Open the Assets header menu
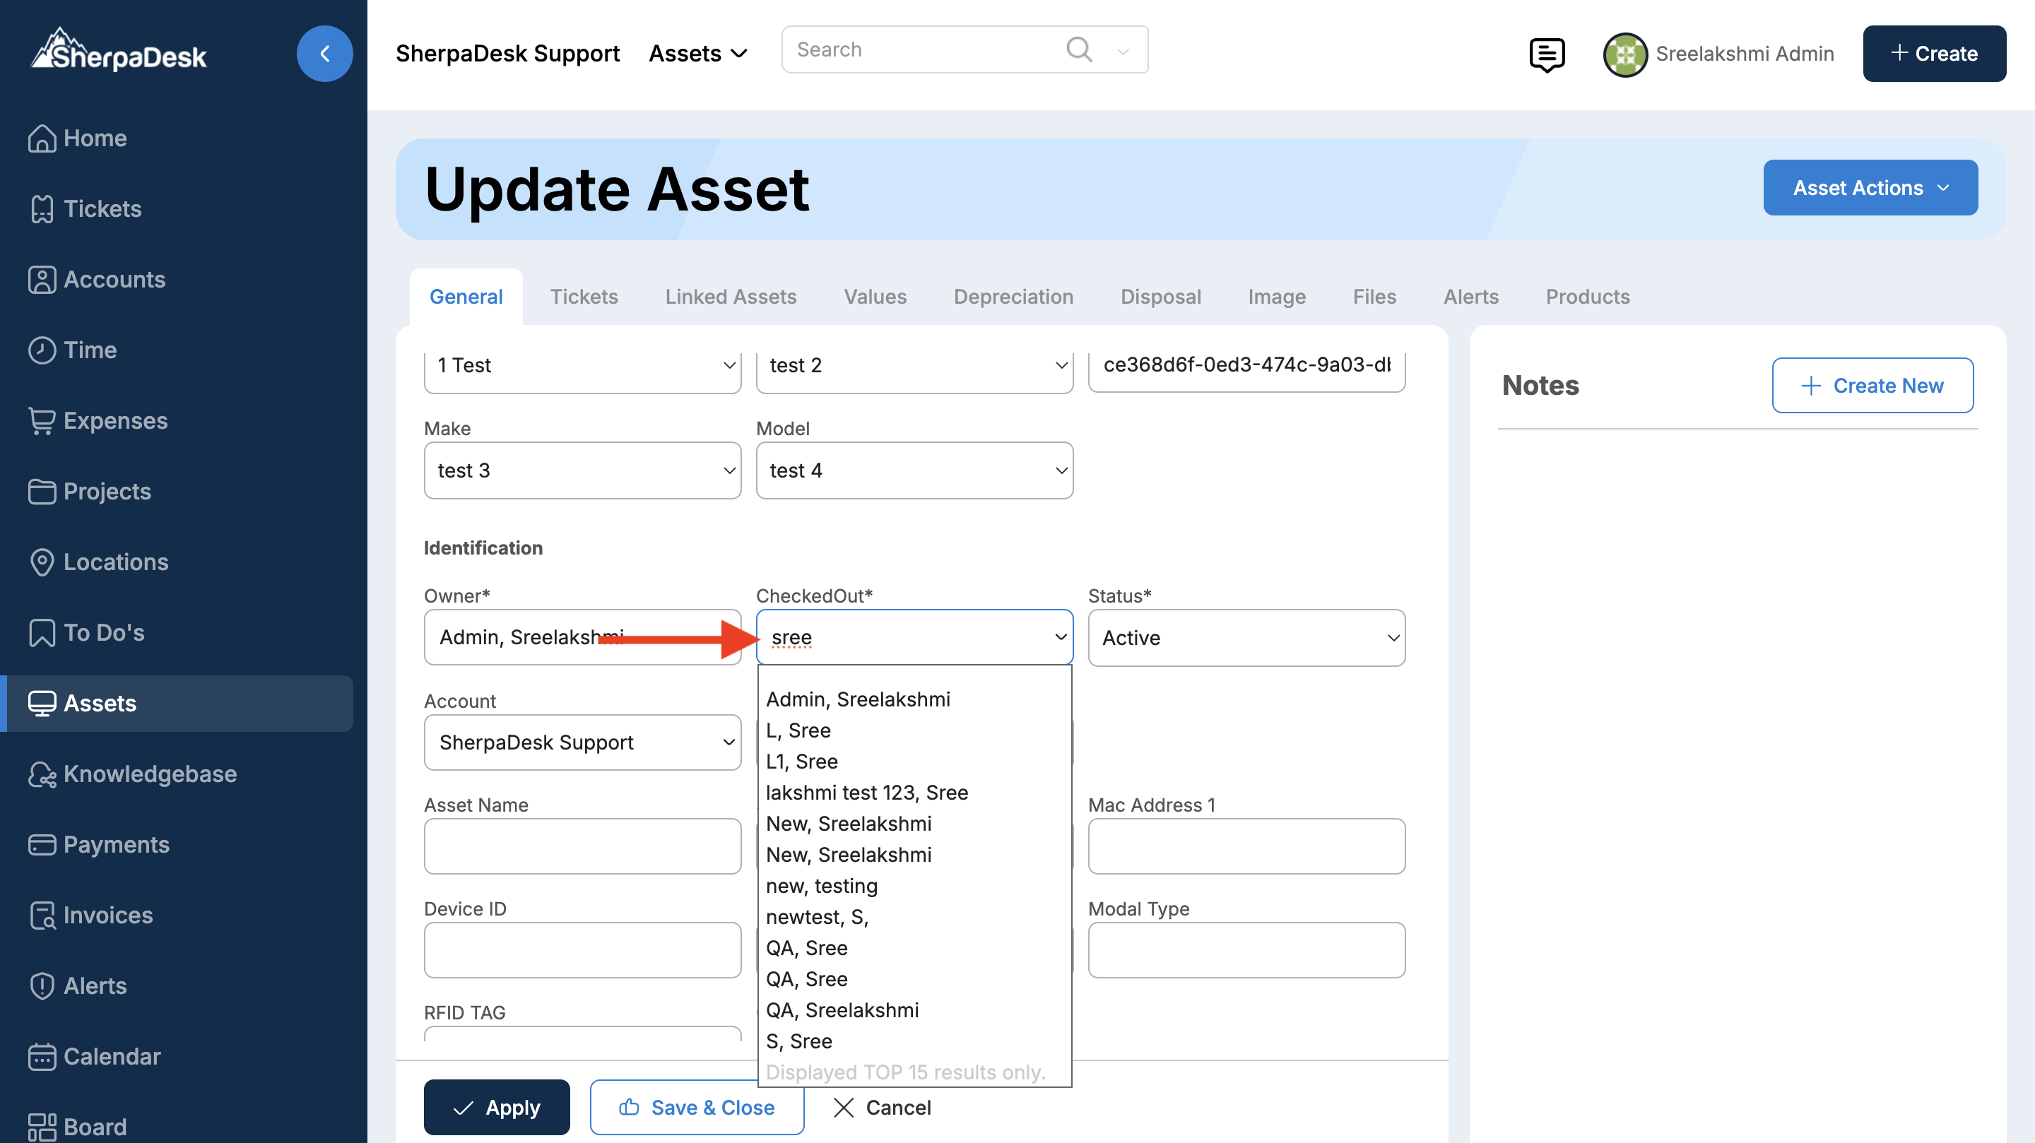This screenshot has width=2035, height=1143. [697, 53]
